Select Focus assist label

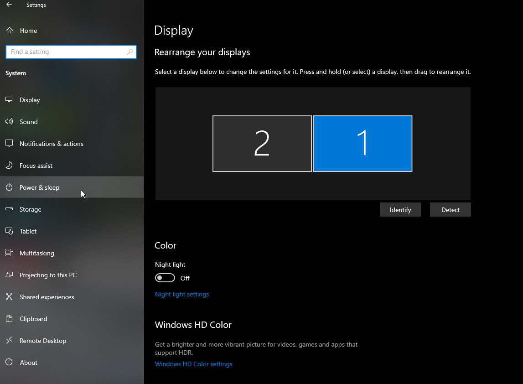(36, 166)
